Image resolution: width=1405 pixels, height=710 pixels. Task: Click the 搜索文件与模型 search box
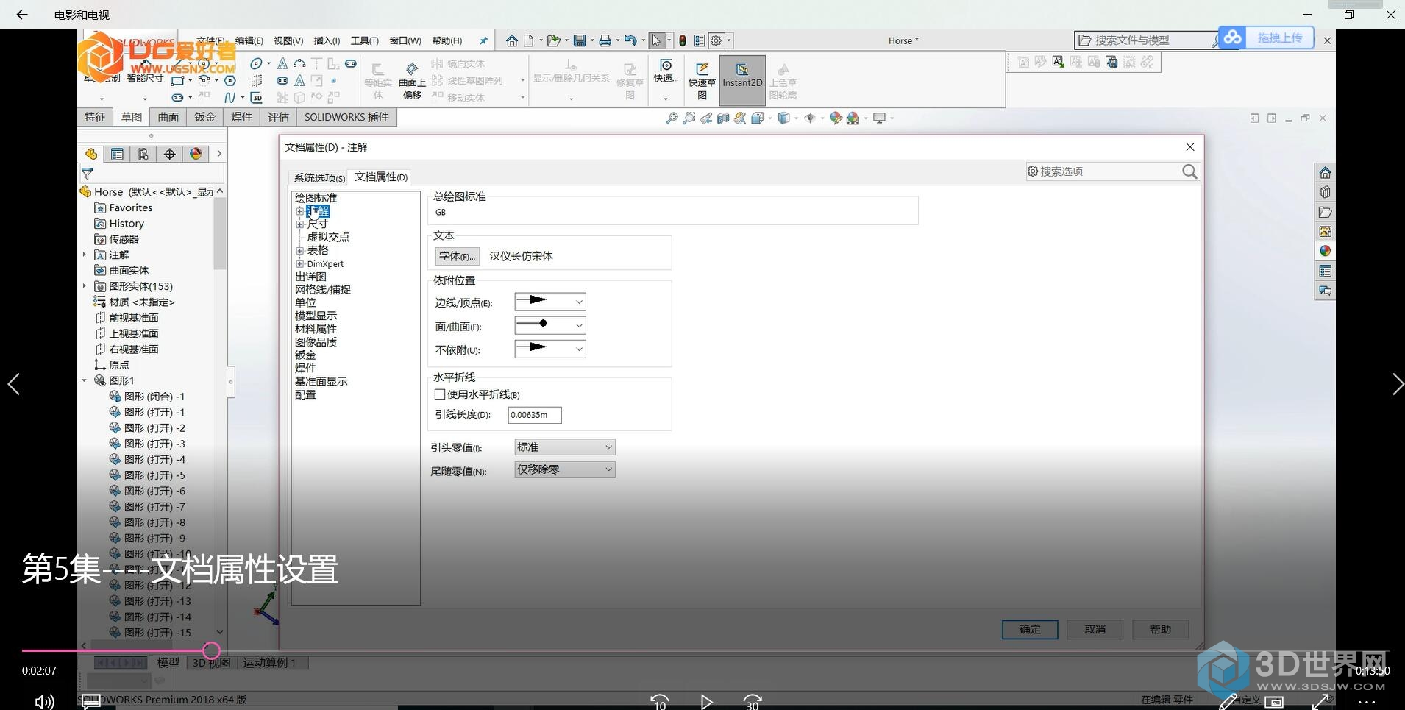1148,40
